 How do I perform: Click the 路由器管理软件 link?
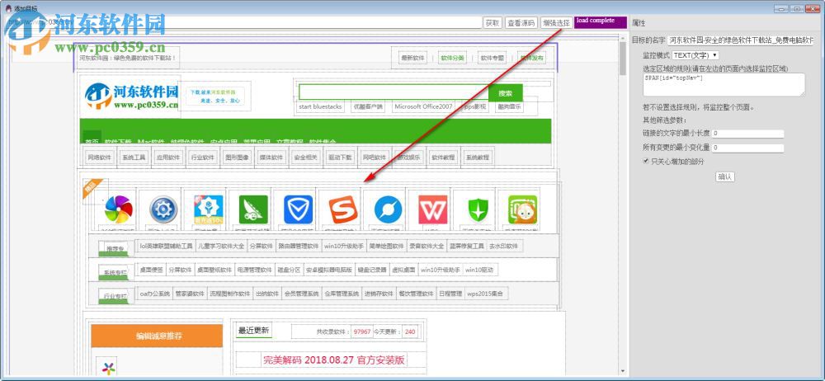tap(299, 246)
